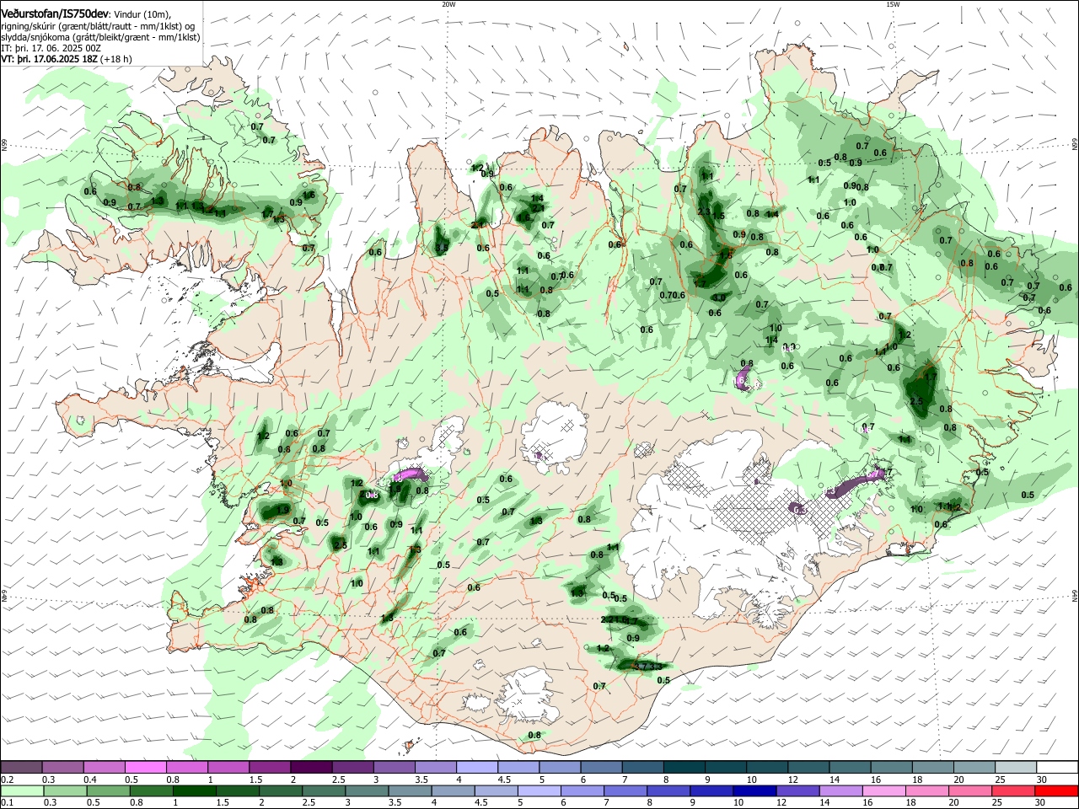Select the slydda/snjókoma legend description line
1079x809 pixels.
100,37
